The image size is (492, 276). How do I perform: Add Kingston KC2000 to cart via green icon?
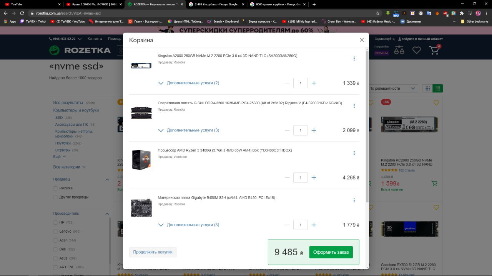[434, 184]
